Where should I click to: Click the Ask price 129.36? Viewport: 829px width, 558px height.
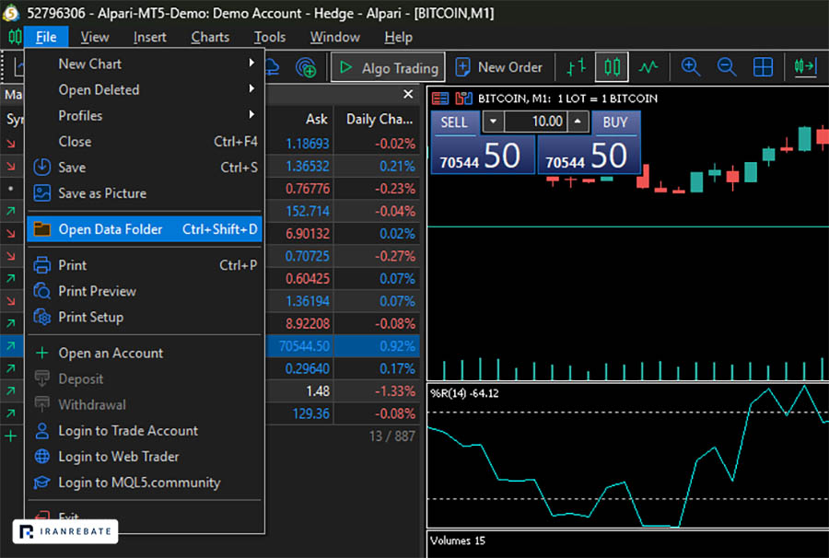[311, 413]
